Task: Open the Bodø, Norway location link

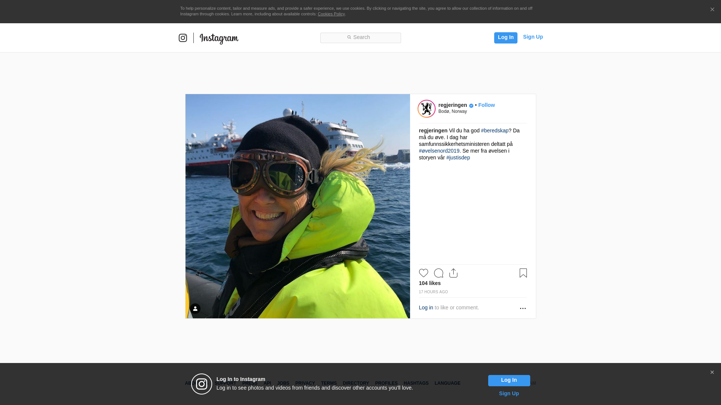Action: (453, 111)
